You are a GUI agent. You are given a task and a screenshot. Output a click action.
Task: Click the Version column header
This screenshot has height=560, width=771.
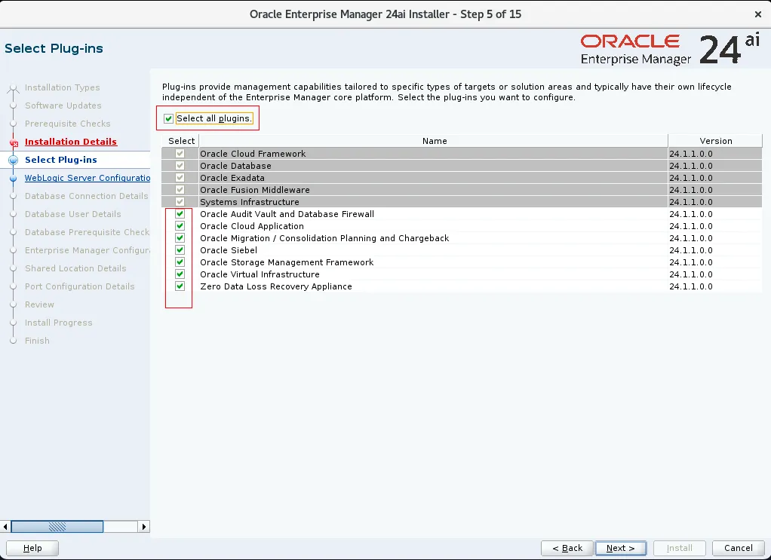714,141
